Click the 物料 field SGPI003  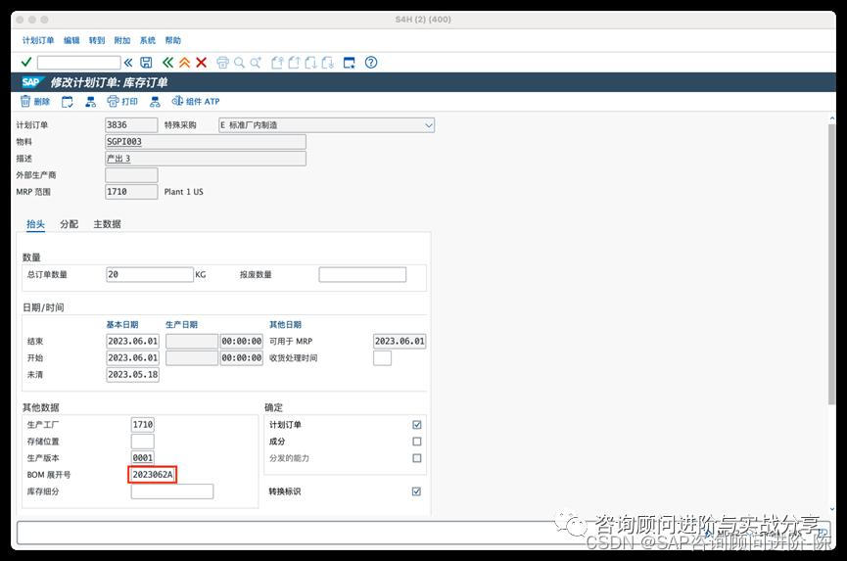(206, 142)
